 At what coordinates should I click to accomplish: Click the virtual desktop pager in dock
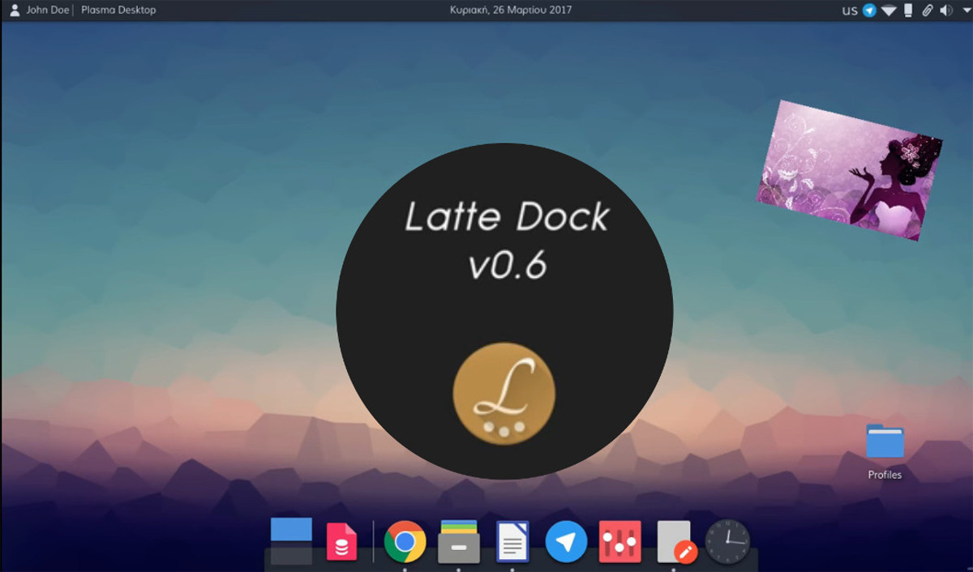tap(291, 540)
